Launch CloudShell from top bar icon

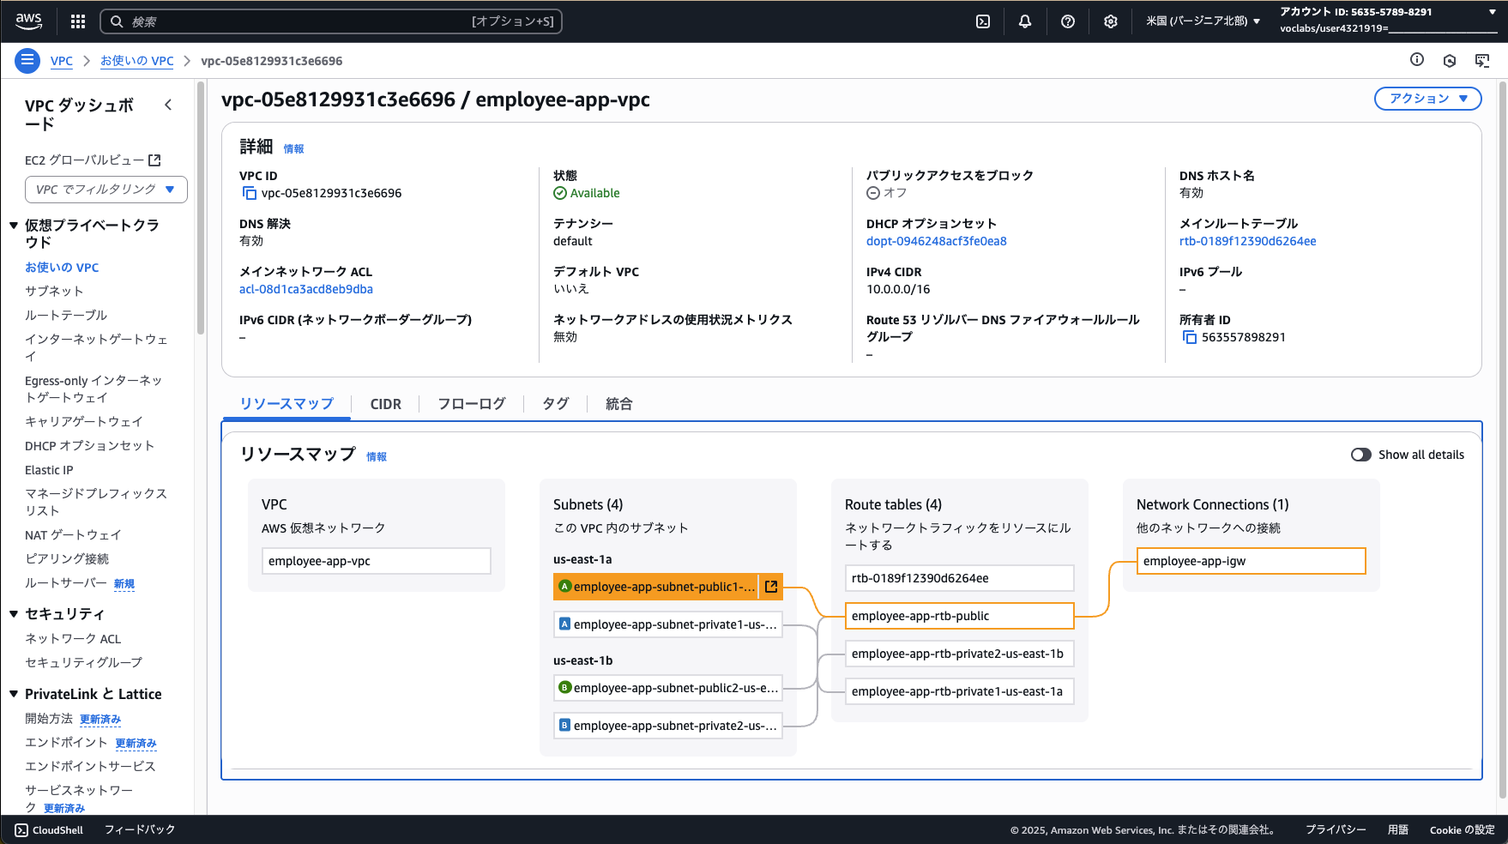pyautogui.click(x=983, y=21)
